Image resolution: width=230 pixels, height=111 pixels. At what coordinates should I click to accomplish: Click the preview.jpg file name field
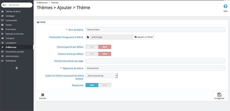click(112, 37)
